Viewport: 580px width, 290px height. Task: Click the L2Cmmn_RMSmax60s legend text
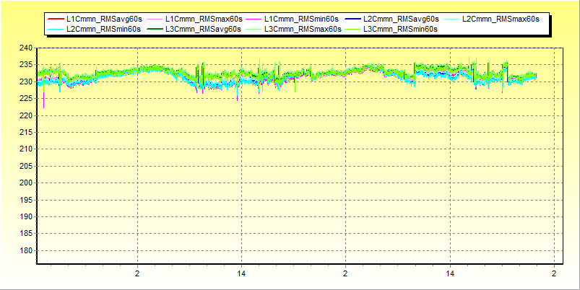pos(500,17)
